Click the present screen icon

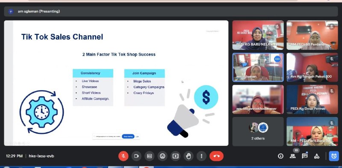click(175, 156)
